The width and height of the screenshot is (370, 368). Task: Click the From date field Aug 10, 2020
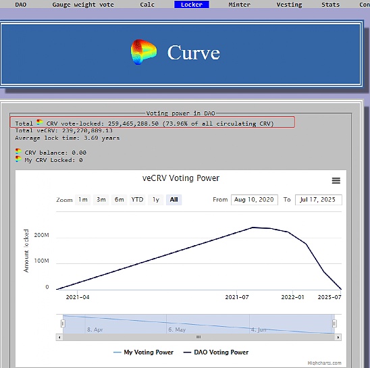[x=255, y=200]
